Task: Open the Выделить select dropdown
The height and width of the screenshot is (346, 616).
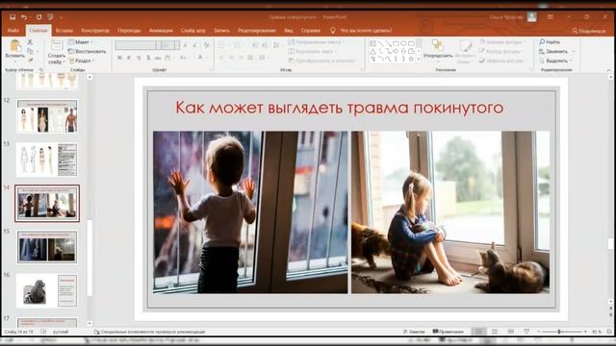Action: pyautogui.click(x=556, y=61)
